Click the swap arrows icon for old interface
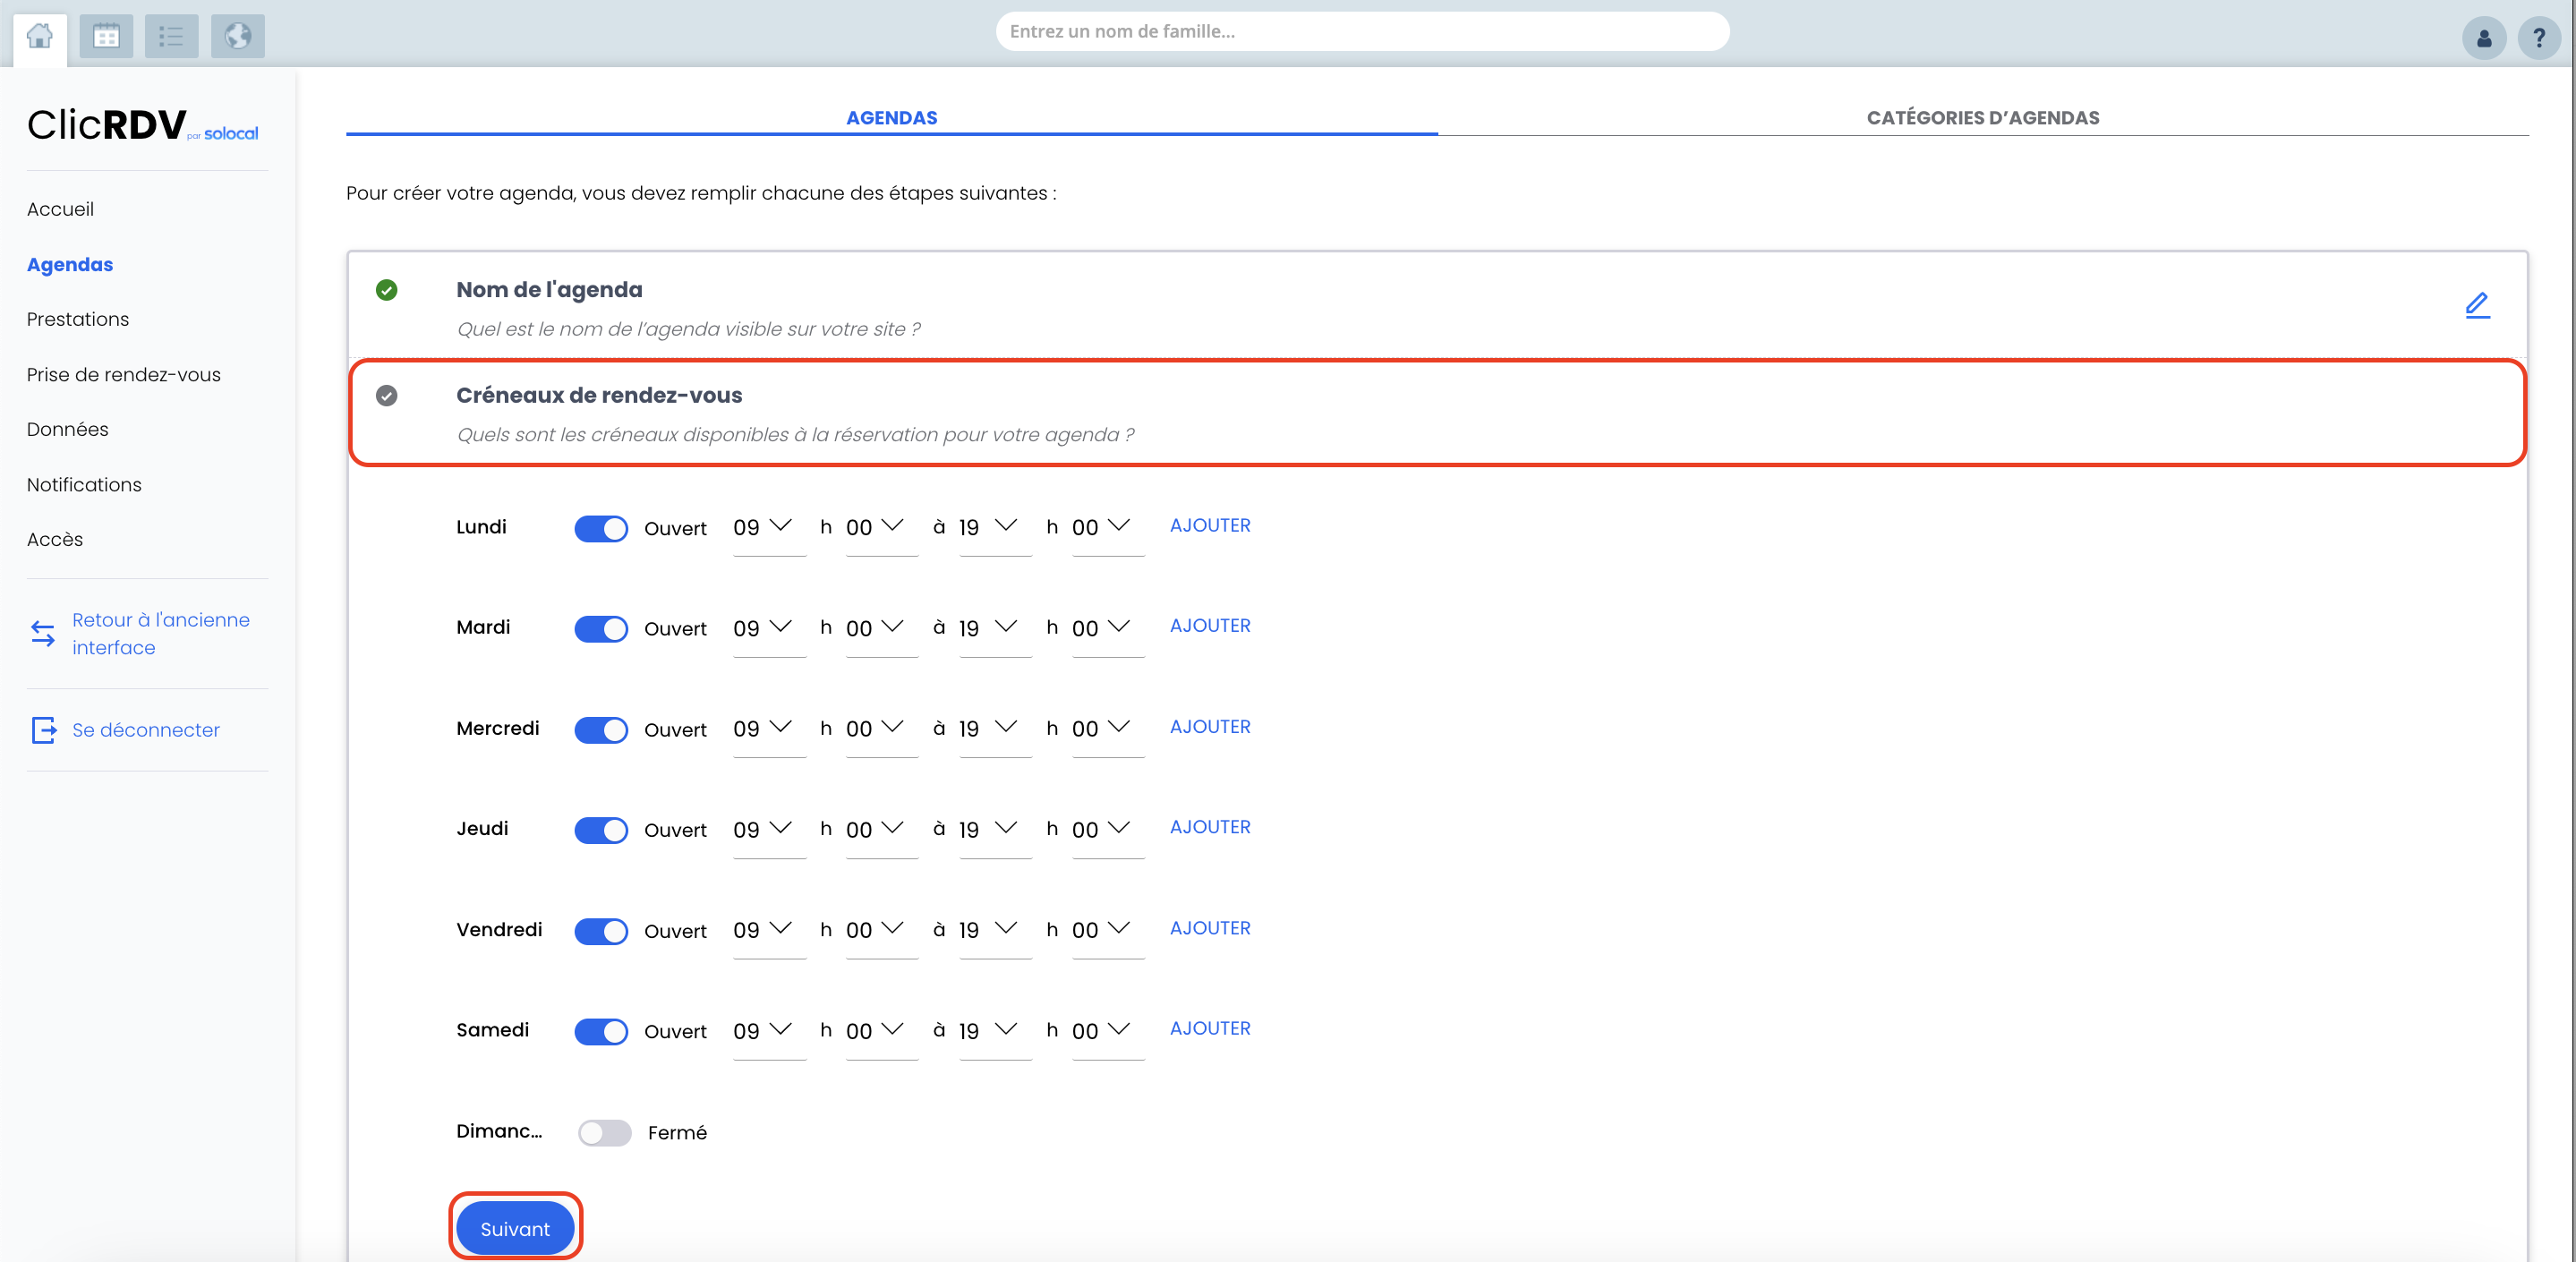Image resolution: width=2576 pixels, height=1262 pixels. coord(43,634)
